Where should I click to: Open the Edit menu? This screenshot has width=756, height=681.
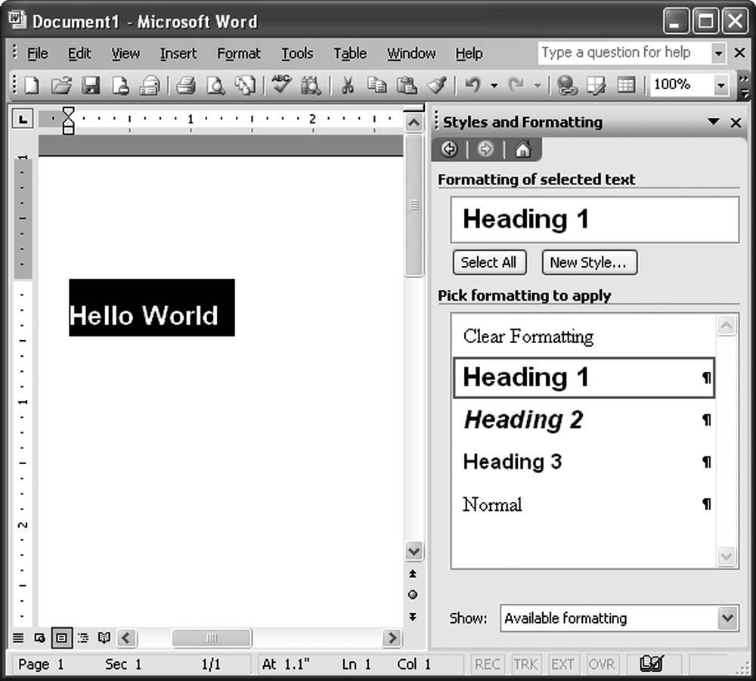click(79, 53)
